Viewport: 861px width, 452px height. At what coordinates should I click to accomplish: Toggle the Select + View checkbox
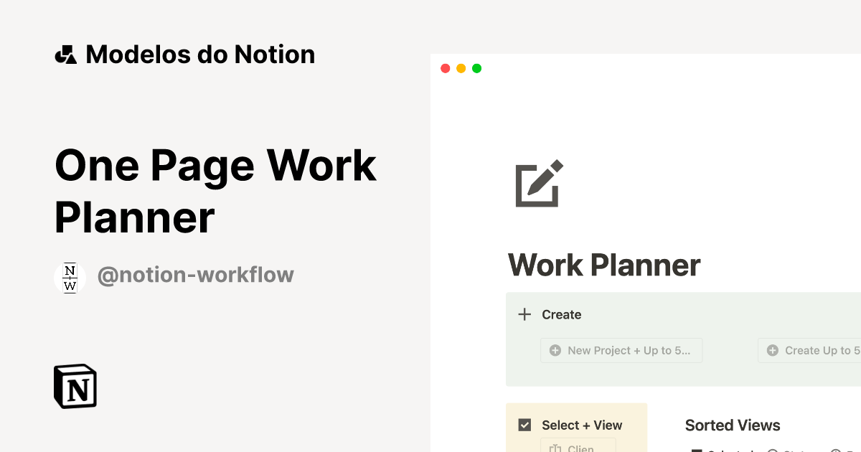pos(523,425)
